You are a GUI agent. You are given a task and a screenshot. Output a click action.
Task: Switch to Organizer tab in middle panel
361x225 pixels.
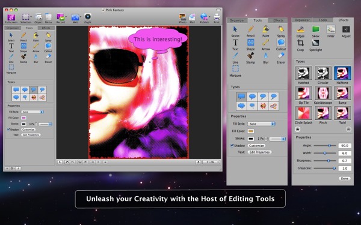(237, 20)
